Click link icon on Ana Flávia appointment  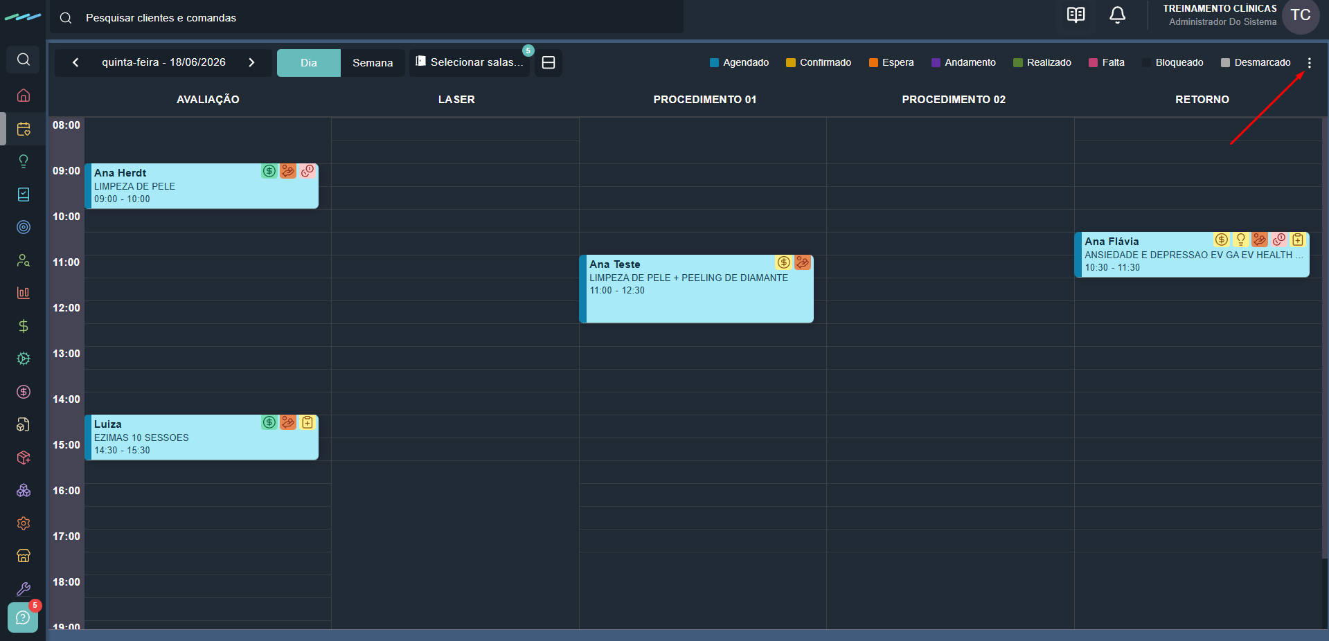pos(1279,240)
